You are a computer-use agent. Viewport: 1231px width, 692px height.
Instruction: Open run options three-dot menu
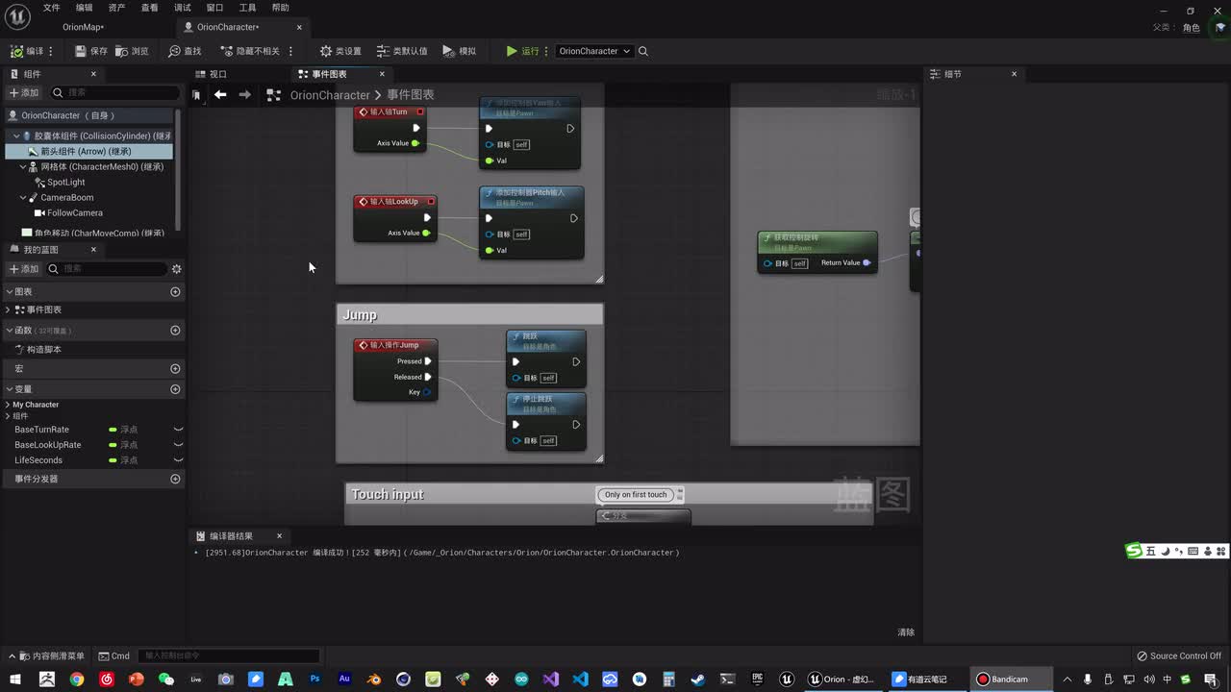[x=546, y=51]
